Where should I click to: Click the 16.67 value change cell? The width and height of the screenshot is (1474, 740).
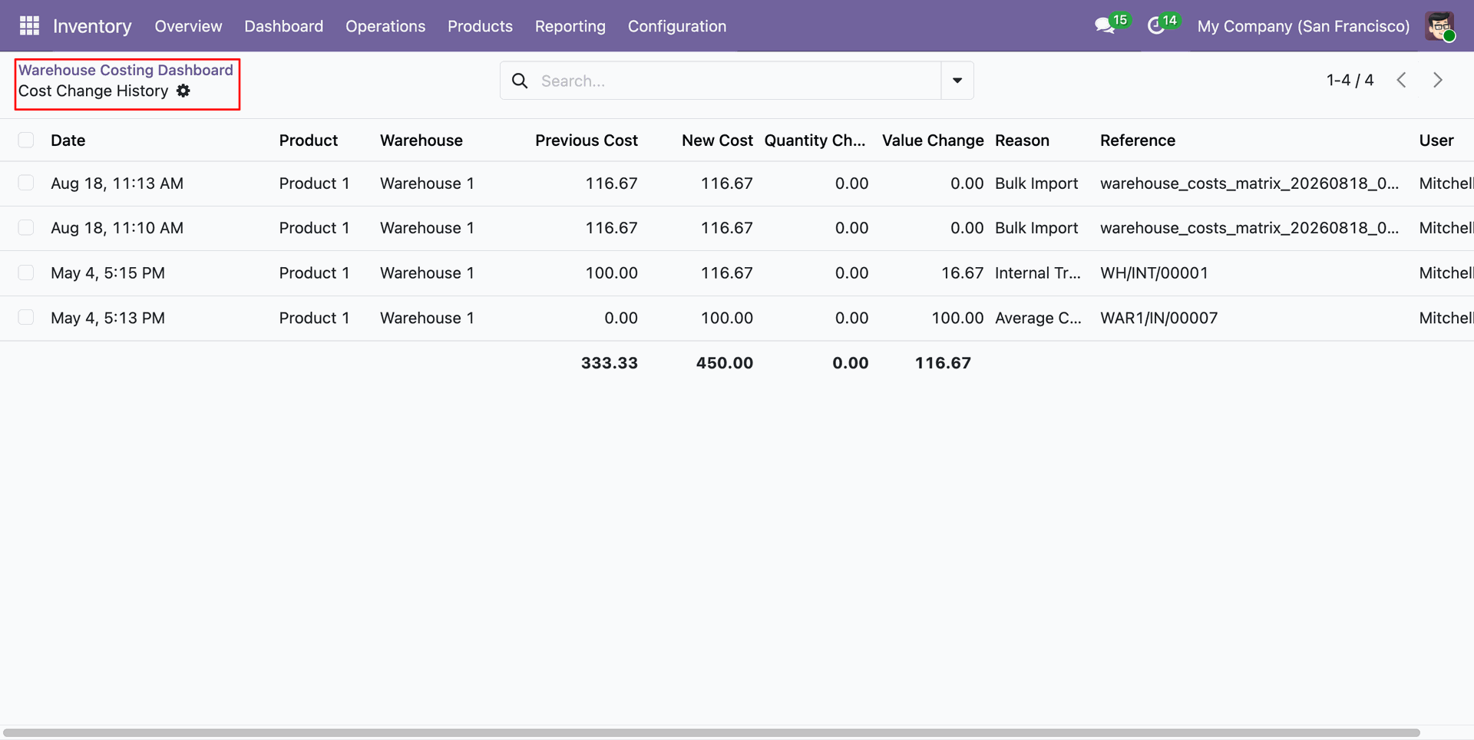962,273
